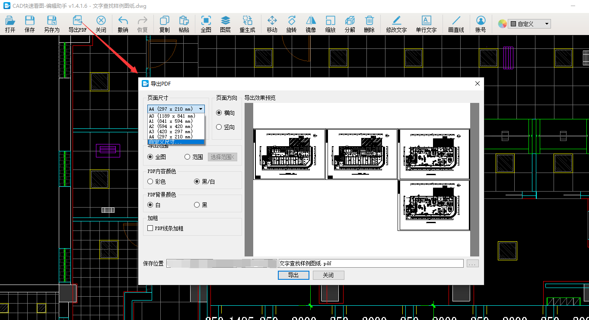Image resolution: width=589 pixels, height=320 pixels.
Task: Click the 导出 button in dialog
Action: tap(293, 275)
